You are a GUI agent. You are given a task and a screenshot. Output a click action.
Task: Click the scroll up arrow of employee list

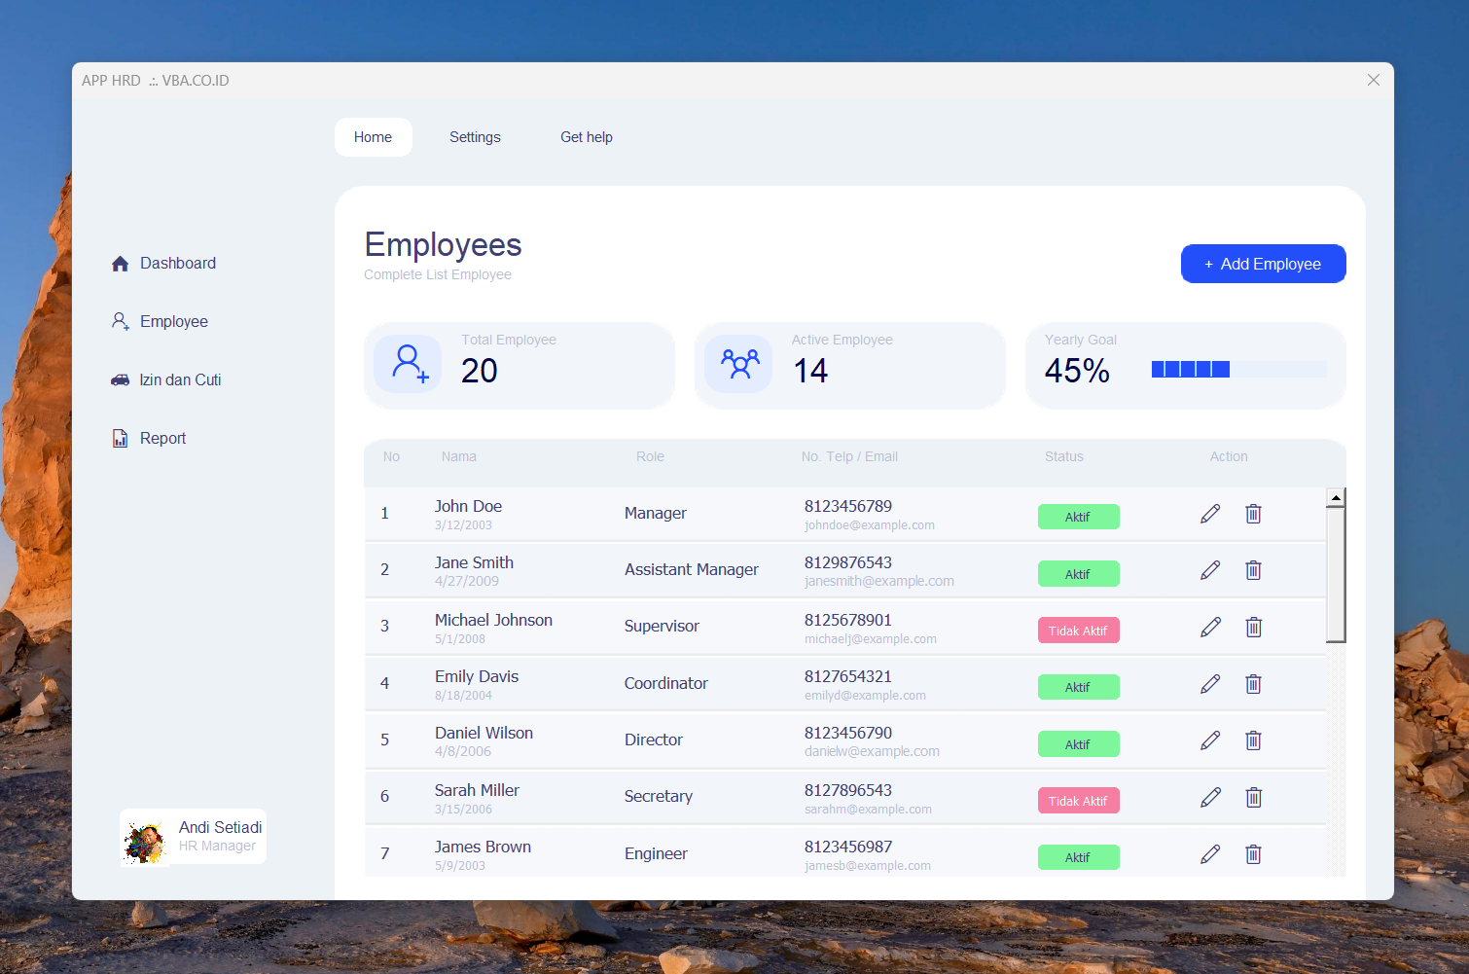(1336, 498)
